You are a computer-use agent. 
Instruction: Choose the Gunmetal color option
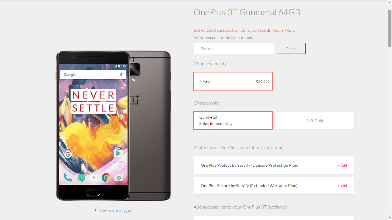pyautogui.click(x=233, y=120)
